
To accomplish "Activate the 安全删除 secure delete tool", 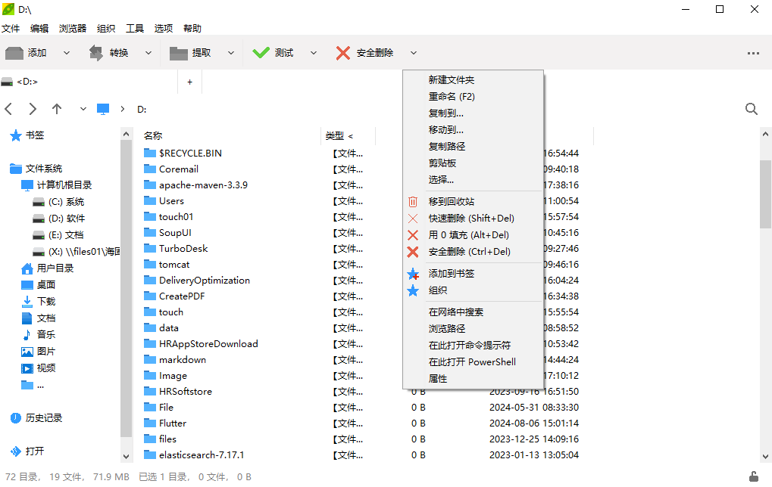I will tap(367, 53).
